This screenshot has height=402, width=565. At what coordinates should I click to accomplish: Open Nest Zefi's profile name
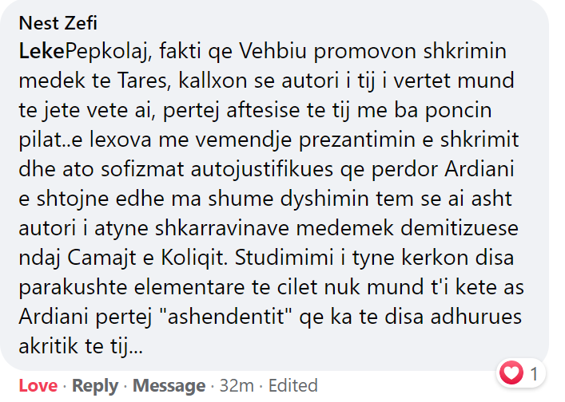click(x=58, y=22)
